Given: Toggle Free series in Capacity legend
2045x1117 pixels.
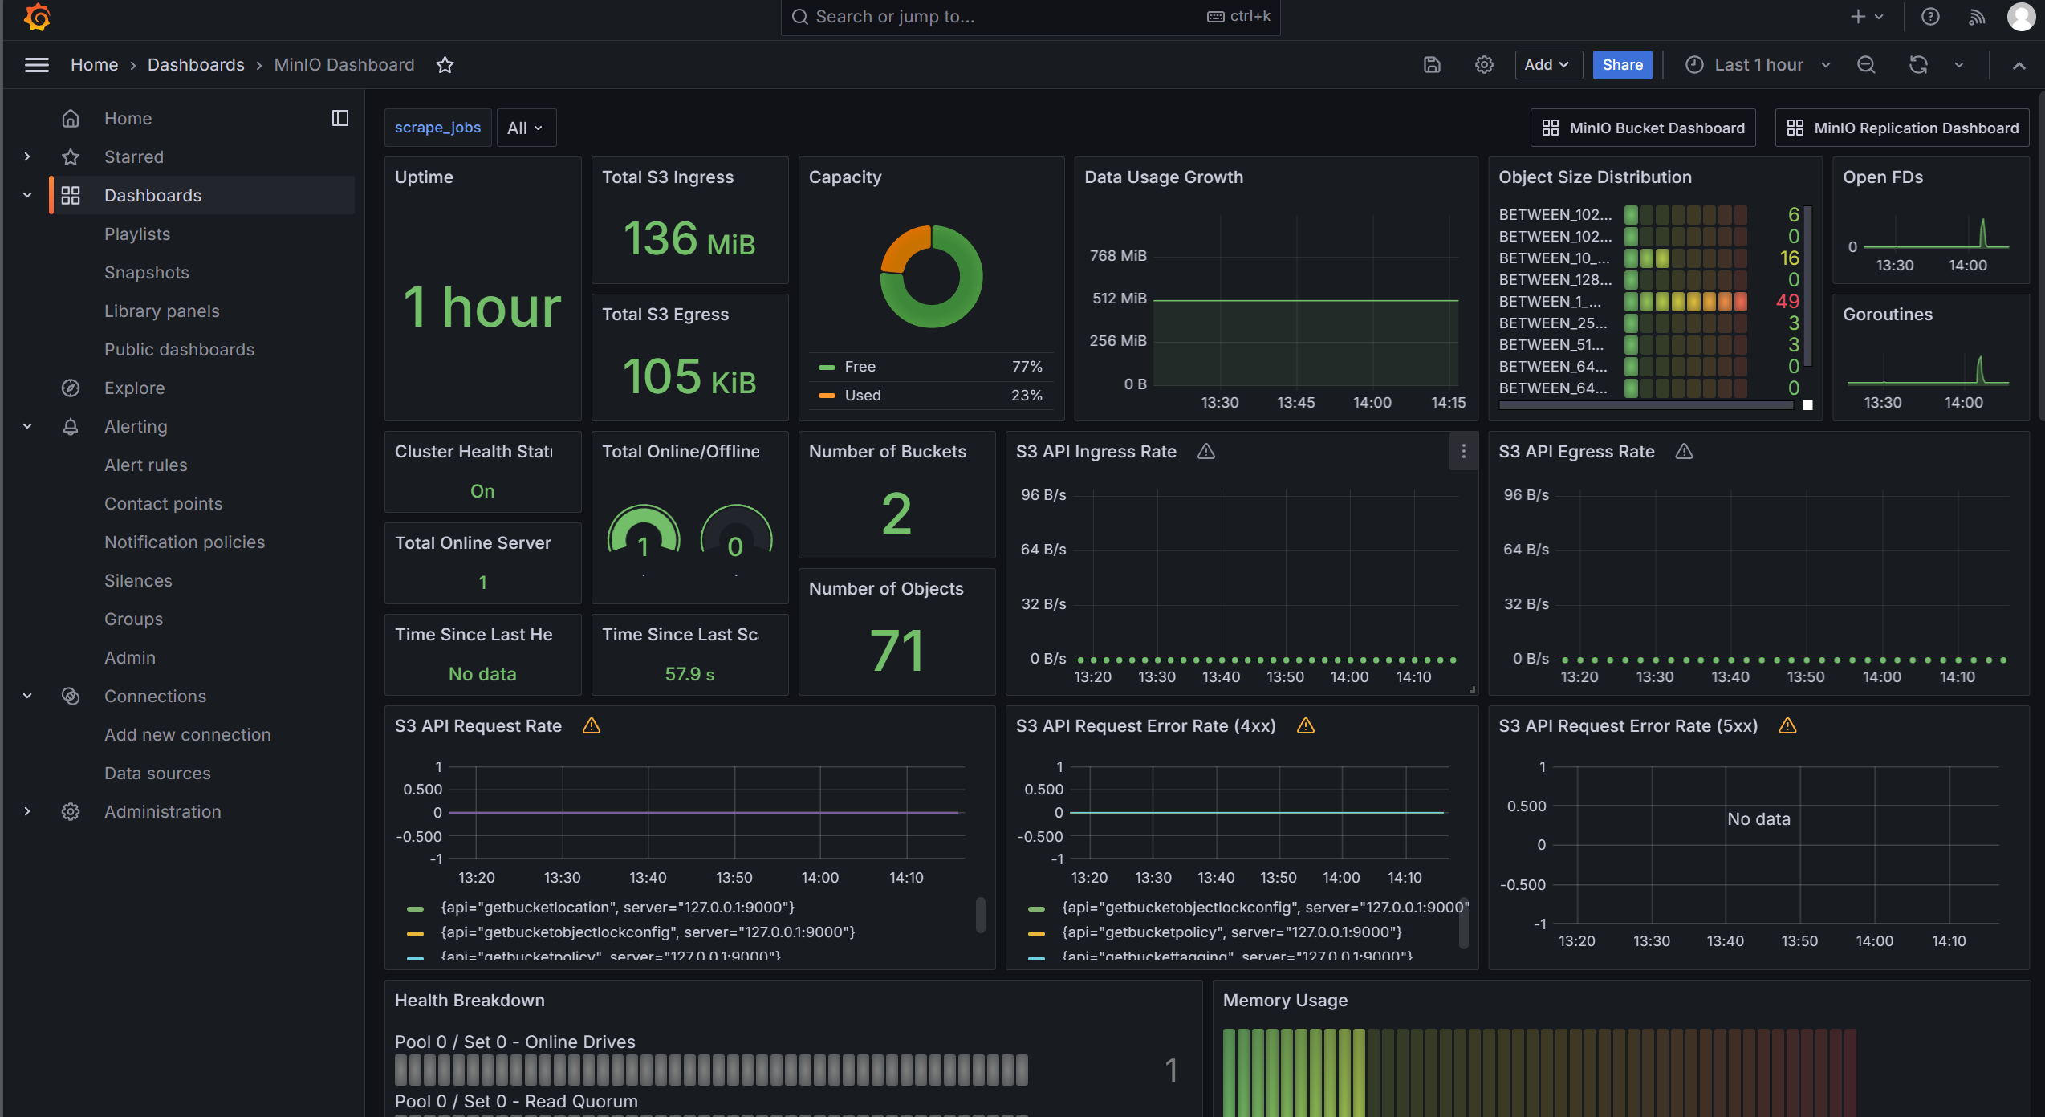Looking at the screenshot, I should coord(860,366).
